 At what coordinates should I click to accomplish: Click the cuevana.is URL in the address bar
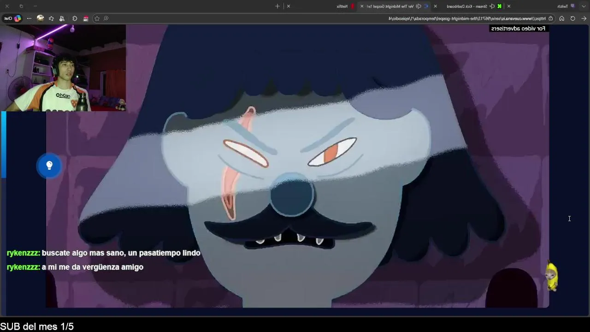point(467,18)
